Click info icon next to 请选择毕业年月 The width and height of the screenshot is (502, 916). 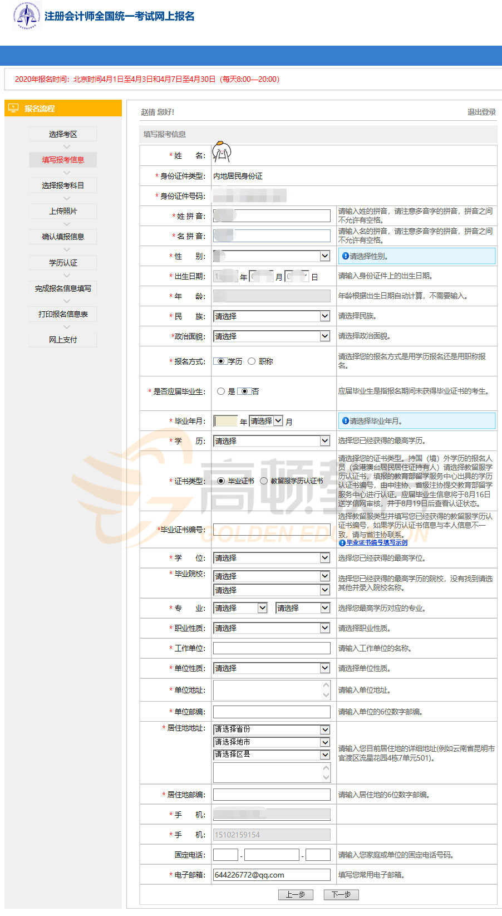tap(345, 421)
